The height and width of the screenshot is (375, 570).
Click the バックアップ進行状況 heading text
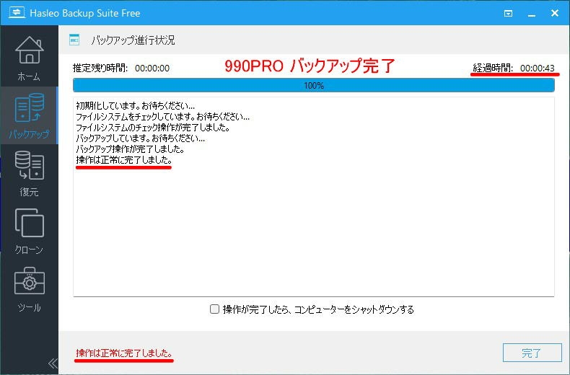(x=133, y=40)
